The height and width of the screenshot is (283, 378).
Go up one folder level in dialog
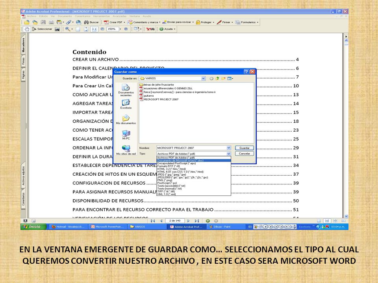[x=217, y=79]
